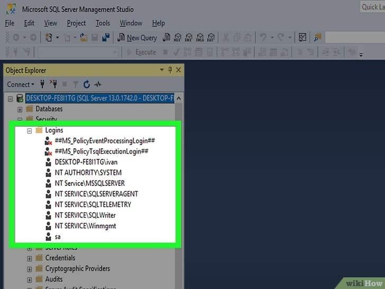Click the Find in Files toolbar icon
Image resolution: width=385 pixels, height=289 pixels.
tap(317, 38)
